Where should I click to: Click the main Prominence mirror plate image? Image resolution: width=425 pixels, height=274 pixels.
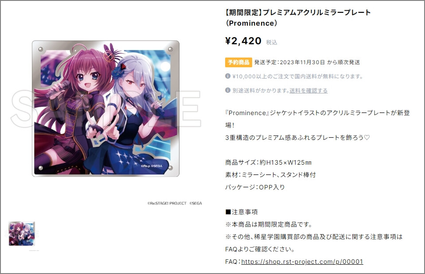pos(105,108)
